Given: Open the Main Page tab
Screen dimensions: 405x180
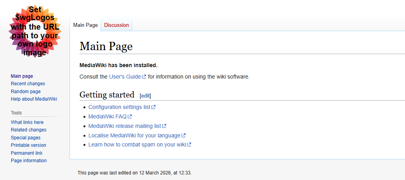Looking at the screenshot, I should pyautogui.click(x=85, y=25).
